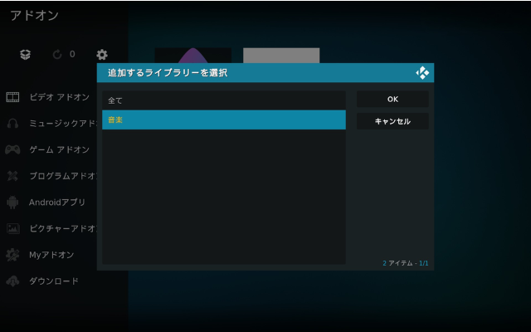This screenshot has height=332, width=531.
Task: Click the updates refresh icon
Action: [x=57, y=54]
